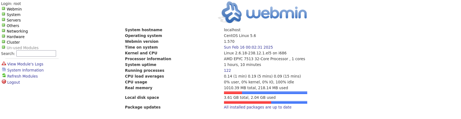Image resolution: width=461 pixels, height=119 pixels.
Task: Click the green arrow icon beside Servers
Action: tap(4, 20)
